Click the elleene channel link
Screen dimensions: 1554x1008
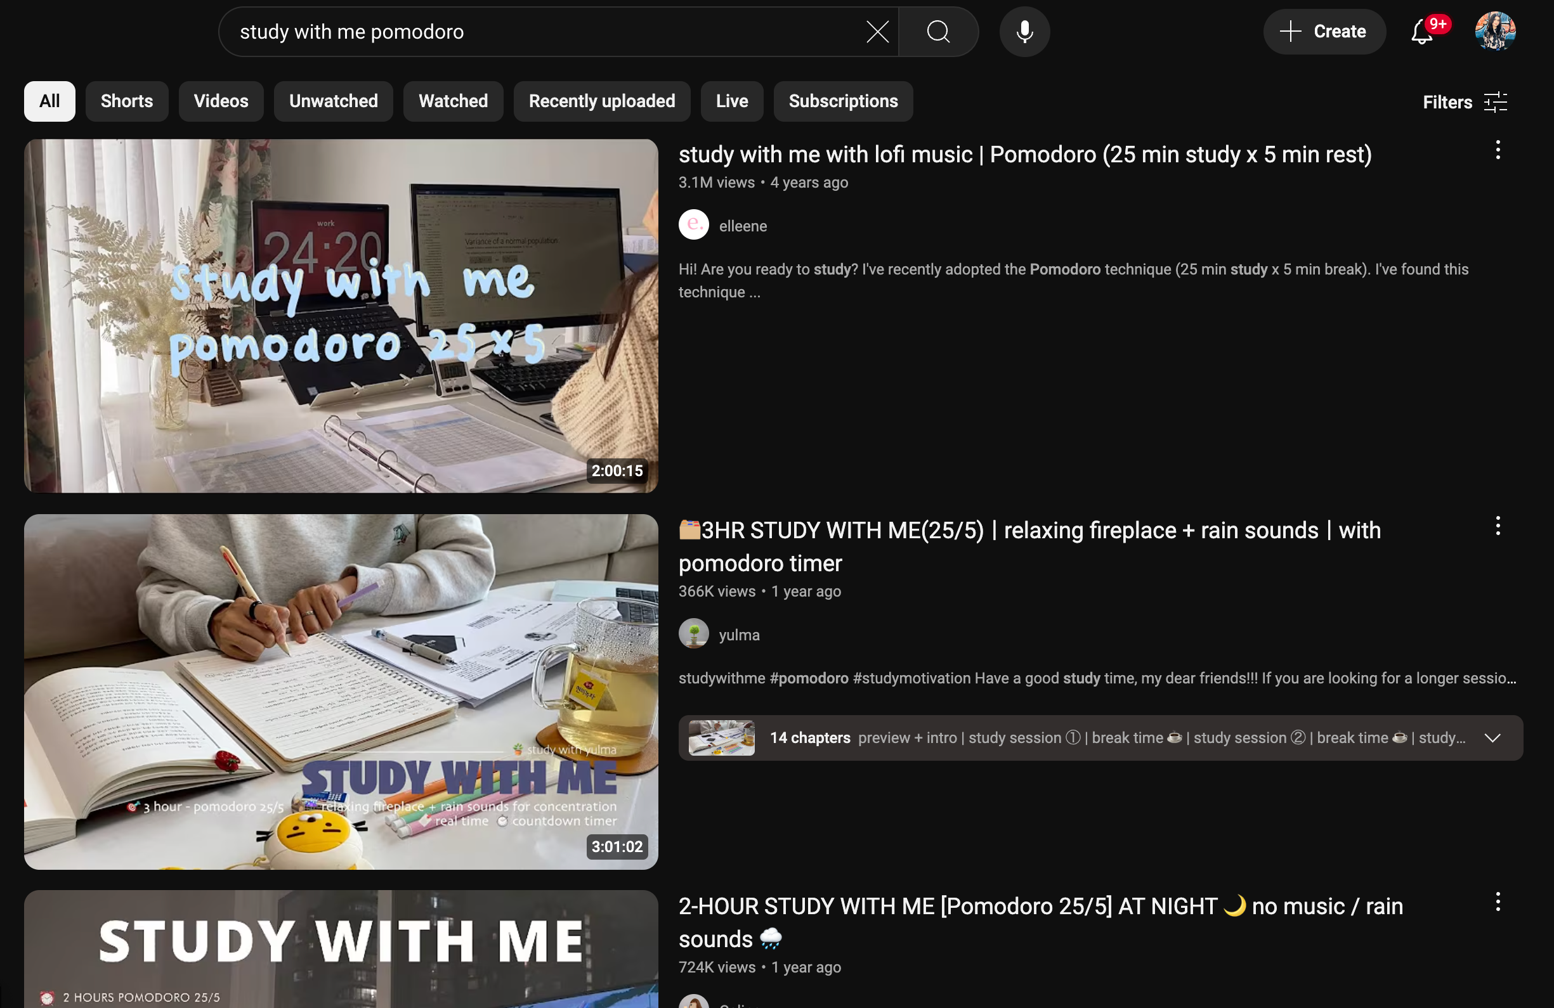point(741,224)
